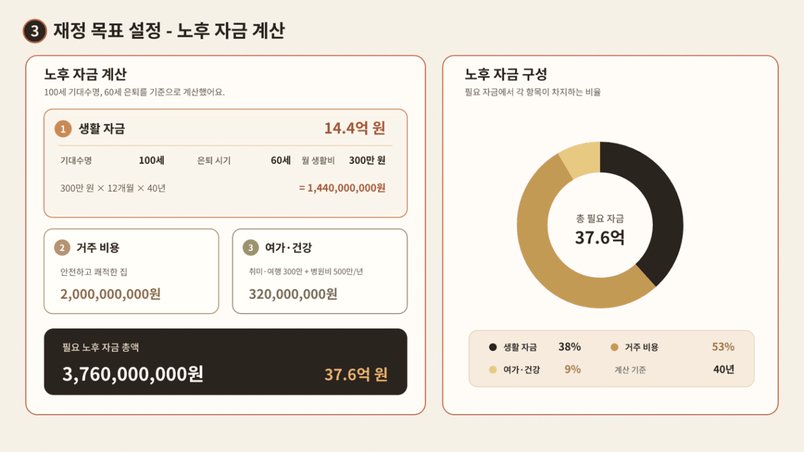Click the number 3 badge beside the slide title
This screenshot has width=804, height=452.
[34, 30]
